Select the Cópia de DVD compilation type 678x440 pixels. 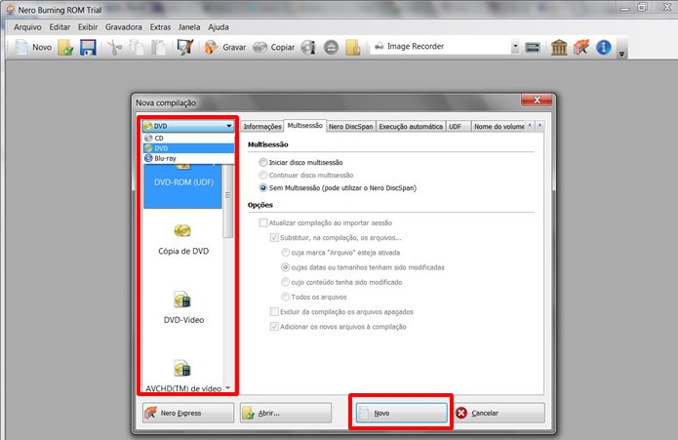(183, 240)
